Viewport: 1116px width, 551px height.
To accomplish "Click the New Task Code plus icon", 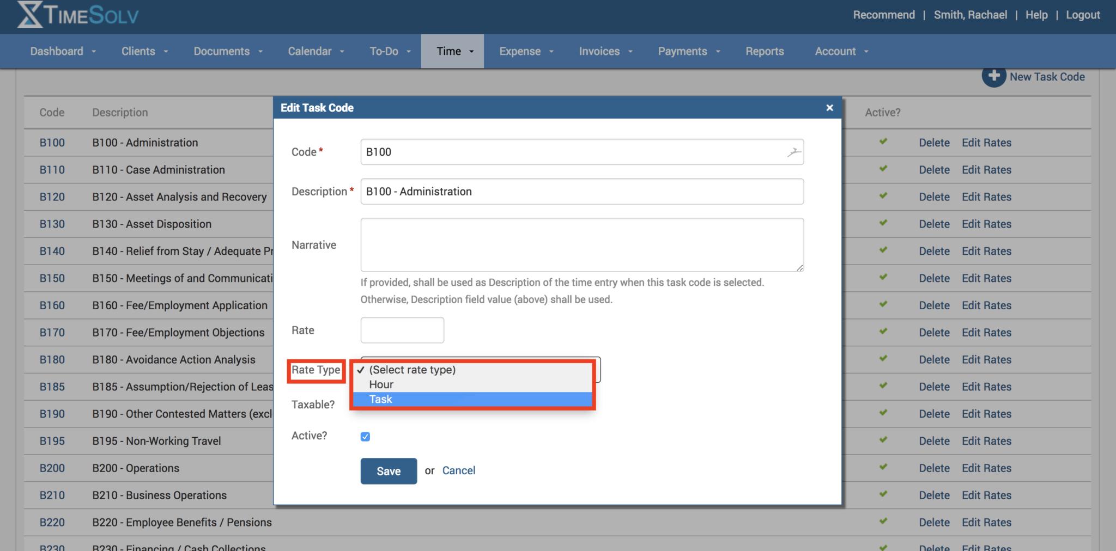I will [x=993, y=77].
